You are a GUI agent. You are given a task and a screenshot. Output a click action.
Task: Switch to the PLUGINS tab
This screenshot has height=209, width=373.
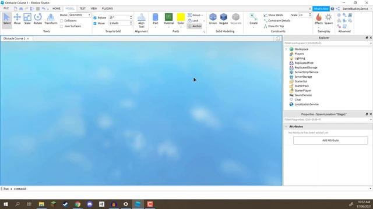[107, 9]
